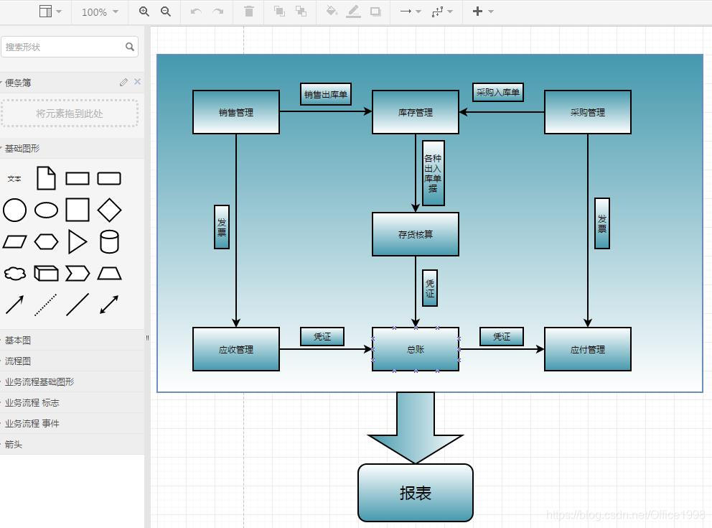Select the 报表 rounded box
712x528 pixels.
(416, 493)
